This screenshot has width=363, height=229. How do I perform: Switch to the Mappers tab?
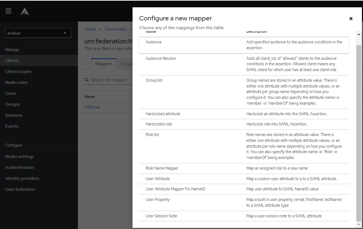click(103, 63)
